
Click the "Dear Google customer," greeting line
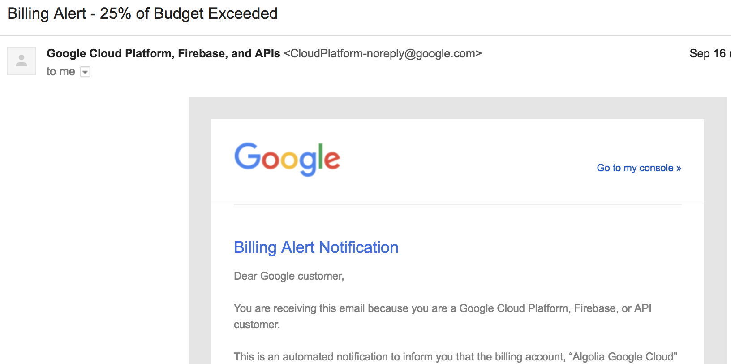[x=289, y=276]
